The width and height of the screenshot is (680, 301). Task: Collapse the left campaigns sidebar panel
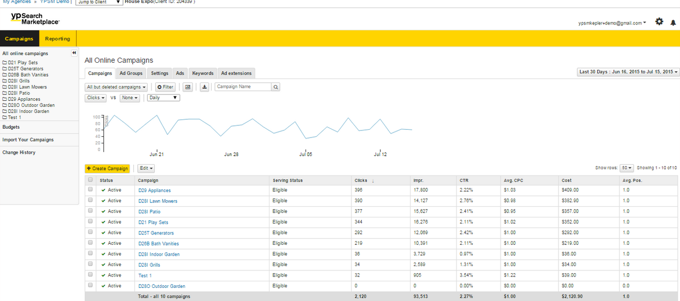[74, 53]
